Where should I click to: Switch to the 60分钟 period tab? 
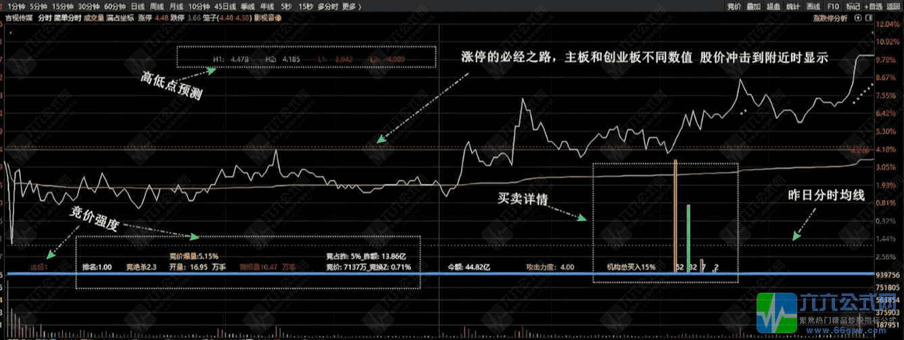[116, 6]
